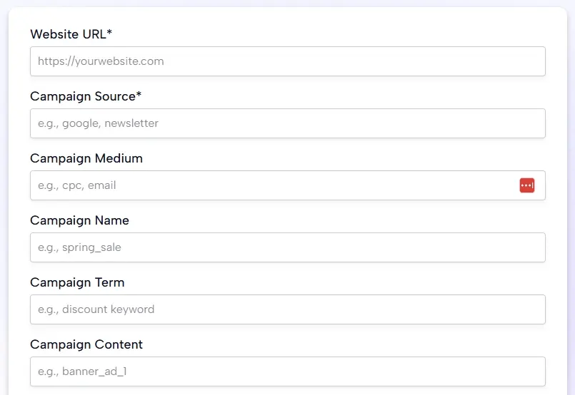Image resolution: width=575 pixels, height=395 pixels.
Task: Focus the Website URL input field
Action: coord(287,61)
